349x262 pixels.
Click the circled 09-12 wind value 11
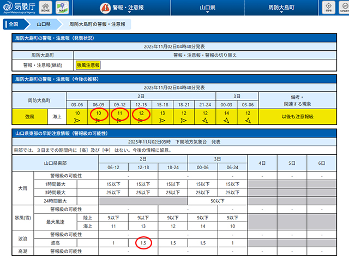pyautogui.click(x=119, y=115)
